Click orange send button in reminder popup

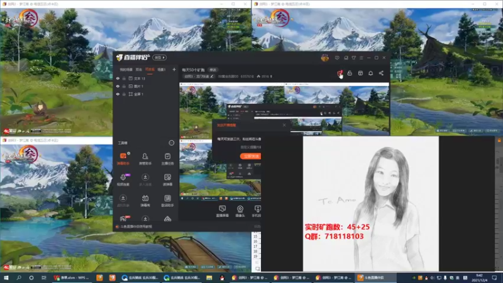250,156
